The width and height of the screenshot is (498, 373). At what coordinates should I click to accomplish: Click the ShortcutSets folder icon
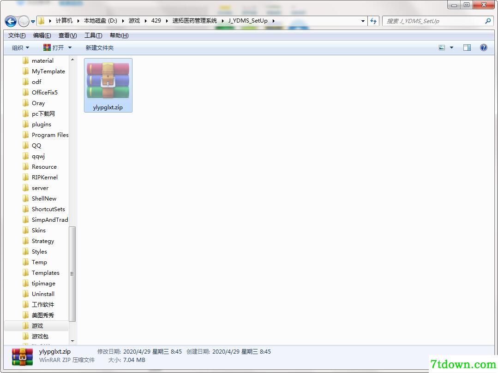[x=26, y=209]
